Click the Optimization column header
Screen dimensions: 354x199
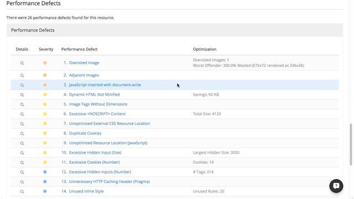(x=205, y=49)
